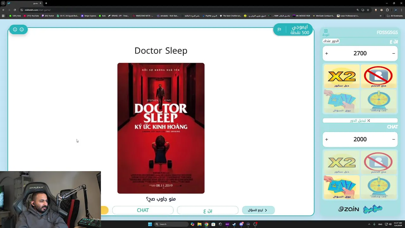Image resolution: width=405 pixels, height=228 pixels.
Task: Open the Twitch bookmark
Action: click(48, 16)
